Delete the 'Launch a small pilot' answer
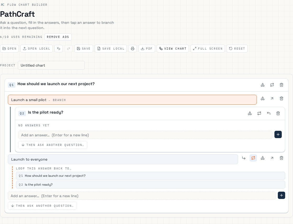Image resolution: width=293 pixels, height=224 pixels. pos(281,98)
